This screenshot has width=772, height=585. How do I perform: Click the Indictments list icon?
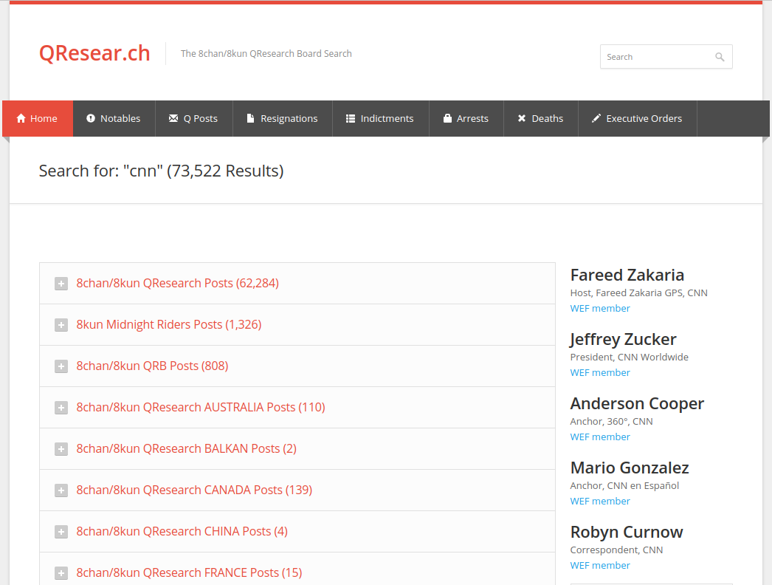coord(350,118)
